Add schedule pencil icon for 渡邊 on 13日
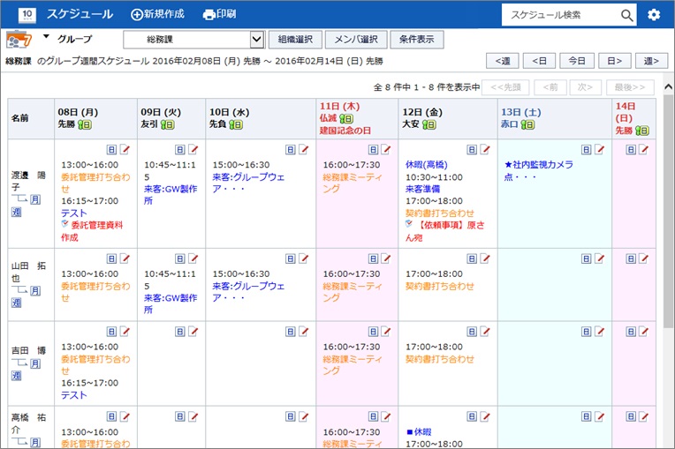Screen dimensions: 675x449 point(600,150)
